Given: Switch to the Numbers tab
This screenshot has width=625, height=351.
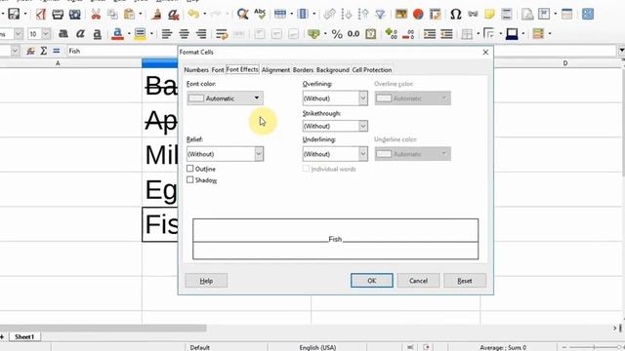Looking at the screenshot, I should coord(196,69).
